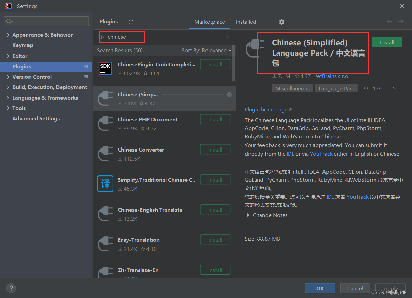The width and height of the screenshot is (412, 298).
Task: Clear the plugin search field
Action: point(228,37)
